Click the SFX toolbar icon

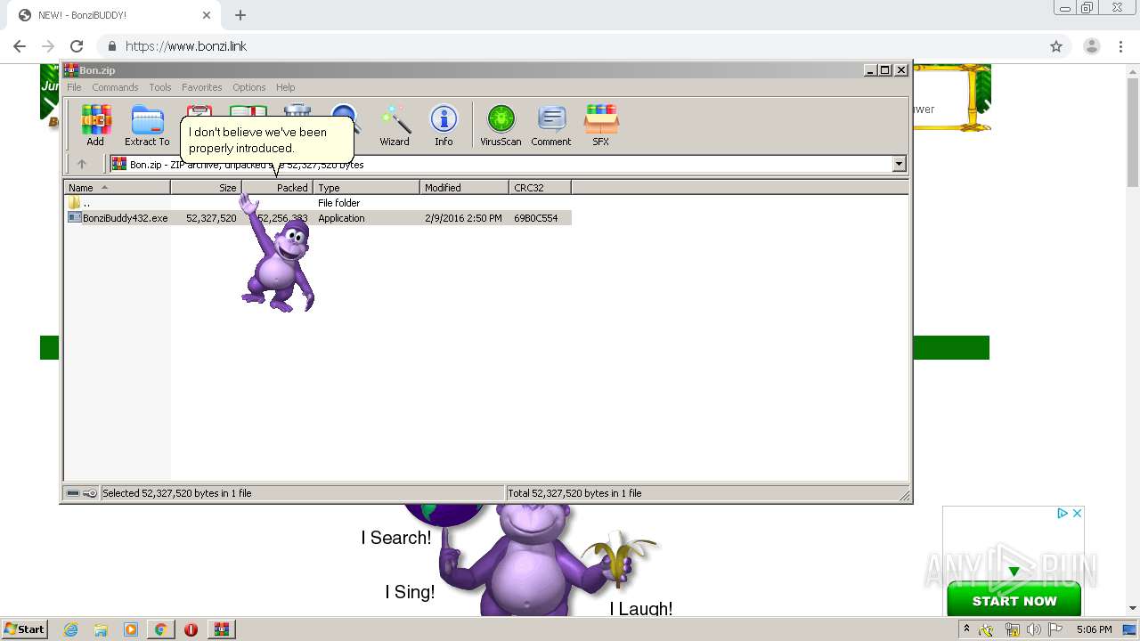coord(601,125)
